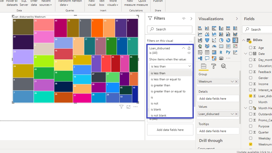This screenshot has height=153, width=272.
Task: Collapse the BIData table in Fields
Action: tap(244, 40)
